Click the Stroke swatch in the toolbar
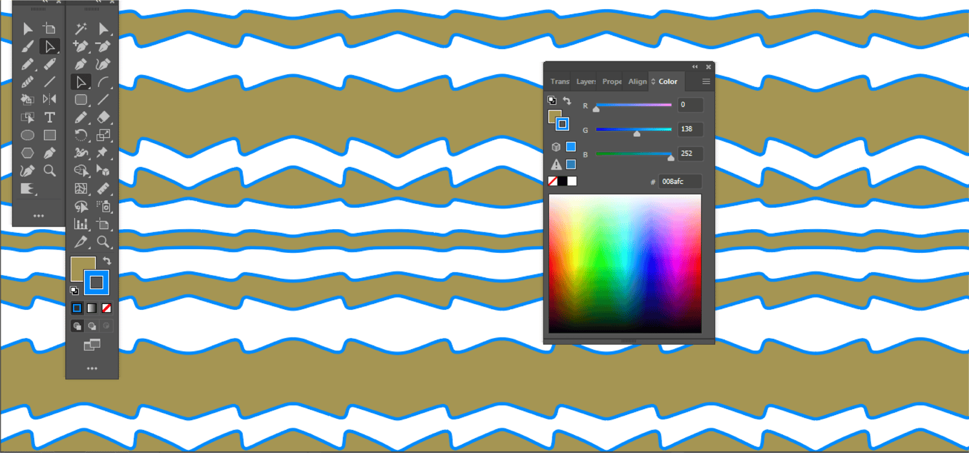The height and width of the screenshot is (453, 969). [96, 282]
